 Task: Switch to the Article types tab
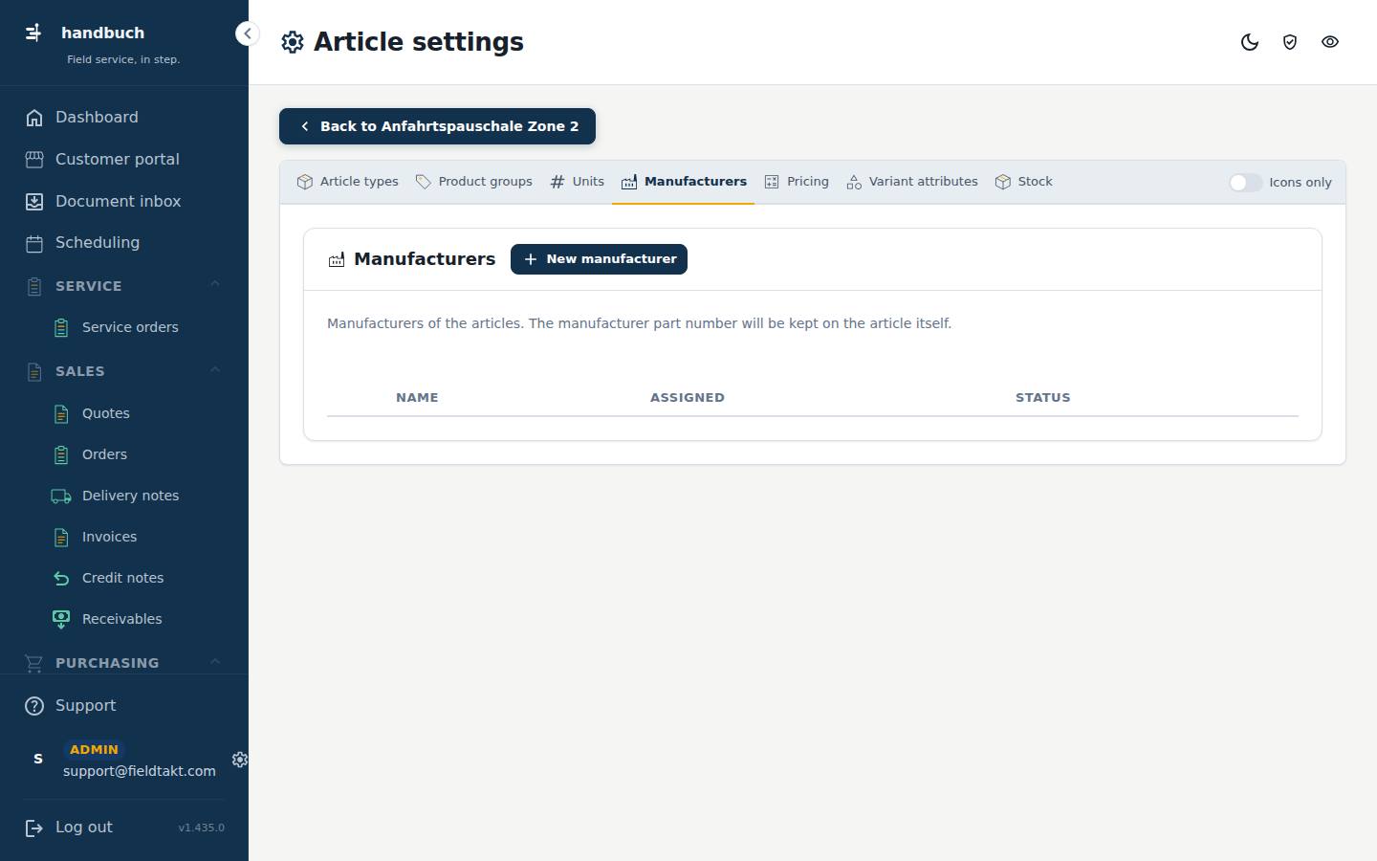pyautogui.click(x=348, y=182)
